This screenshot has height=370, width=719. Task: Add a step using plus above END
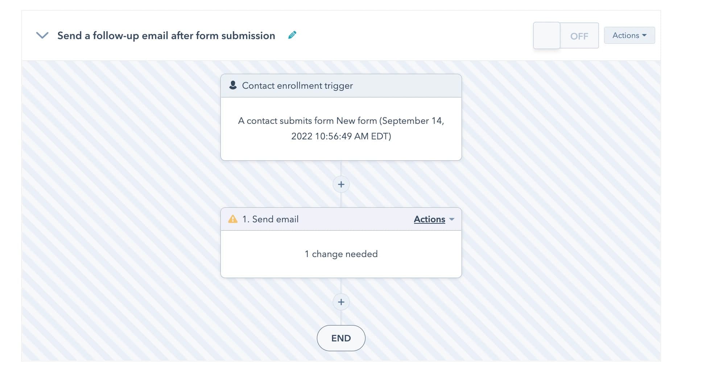341,302
